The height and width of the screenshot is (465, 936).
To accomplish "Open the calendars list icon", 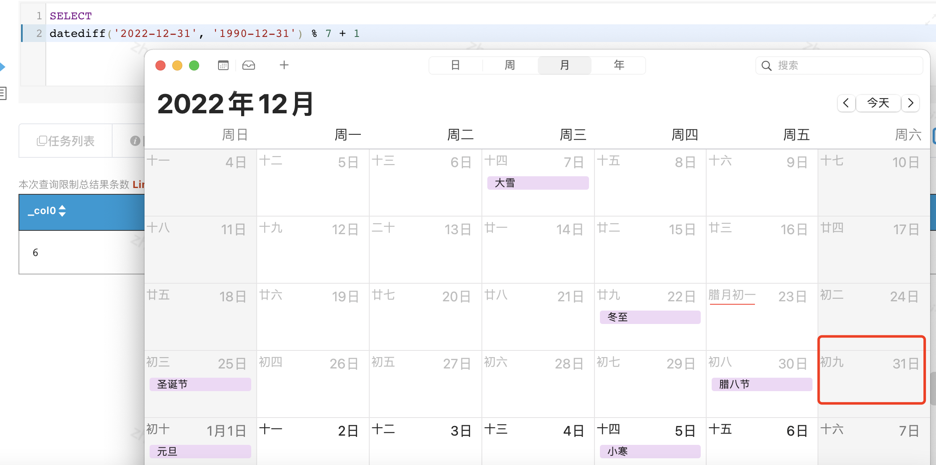I will click(x=223, y=65).
